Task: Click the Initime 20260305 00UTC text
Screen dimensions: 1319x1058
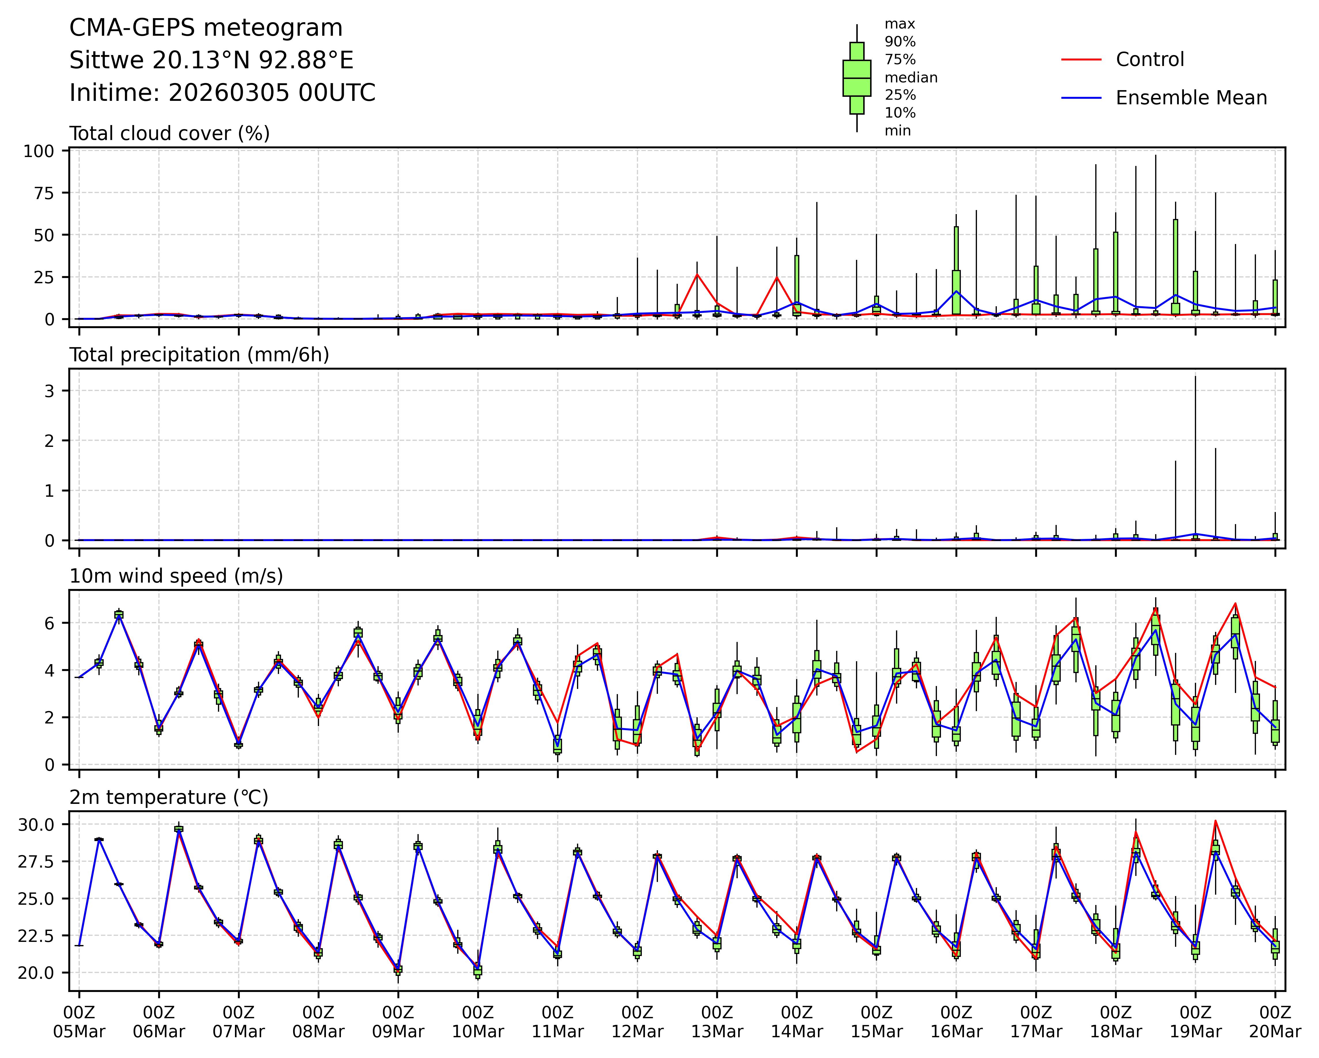Action: (x=222, y=93)
